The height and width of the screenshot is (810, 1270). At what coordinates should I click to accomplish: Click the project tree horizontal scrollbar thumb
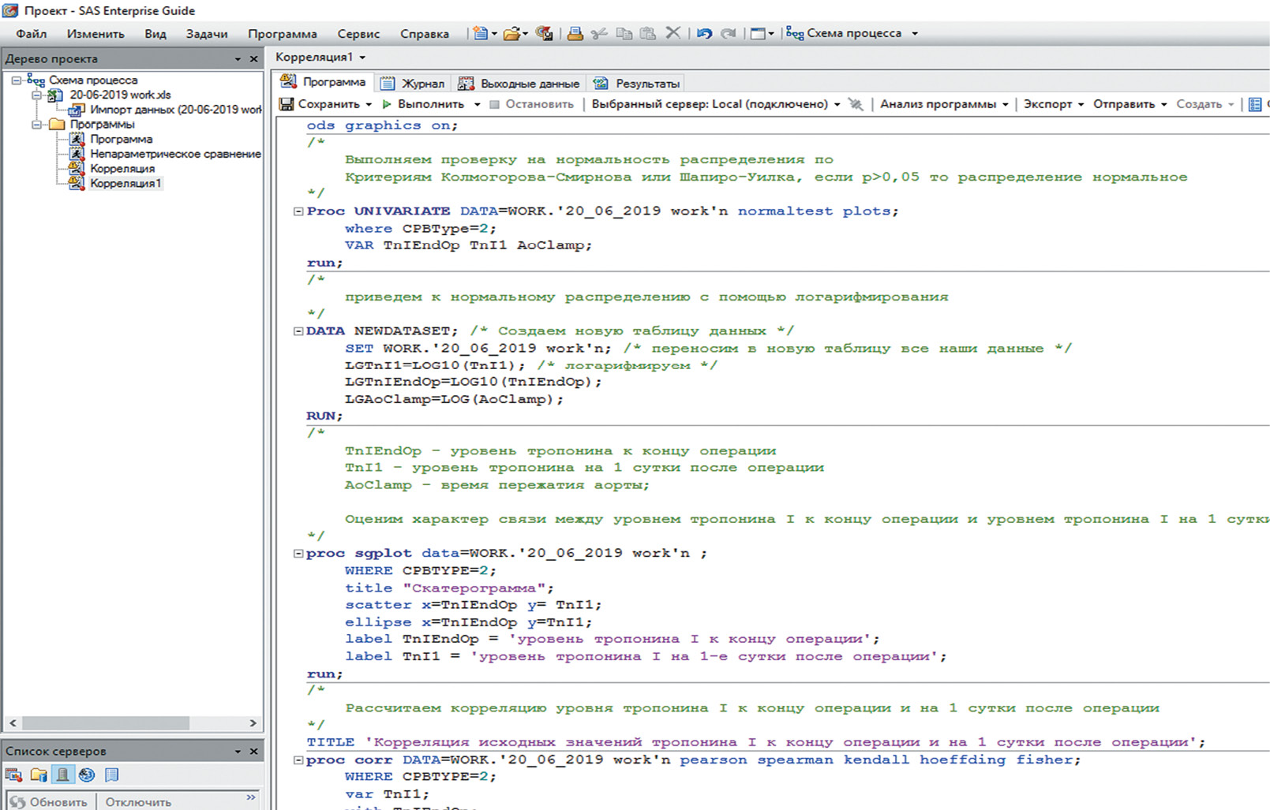point(106,722)
